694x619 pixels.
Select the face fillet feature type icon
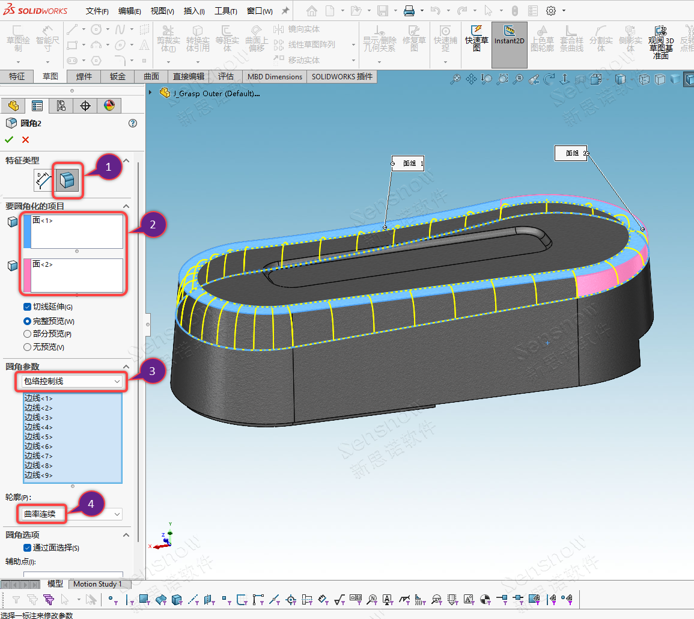point(67,180)
